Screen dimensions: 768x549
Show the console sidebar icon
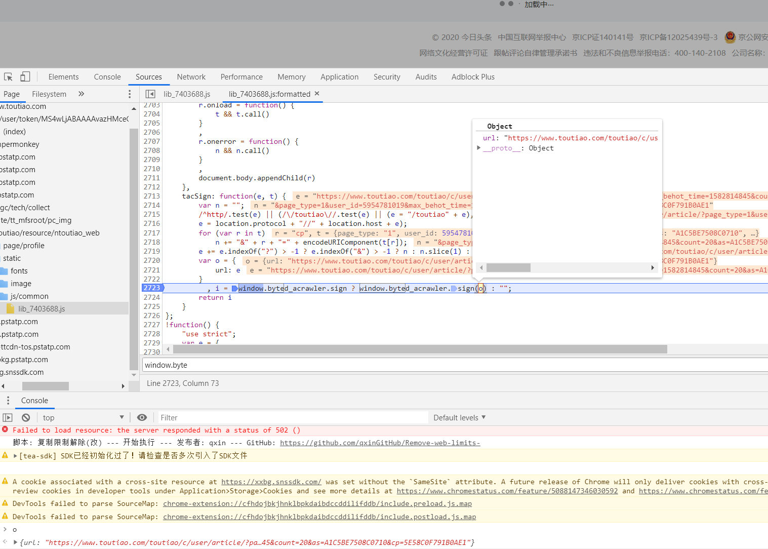point(8,418)
